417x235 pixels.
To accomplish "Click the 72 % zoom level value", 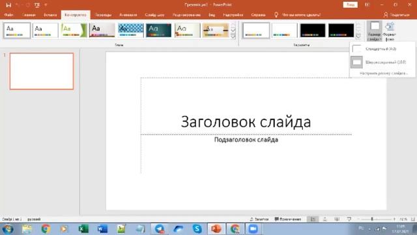I will (403, 219).
